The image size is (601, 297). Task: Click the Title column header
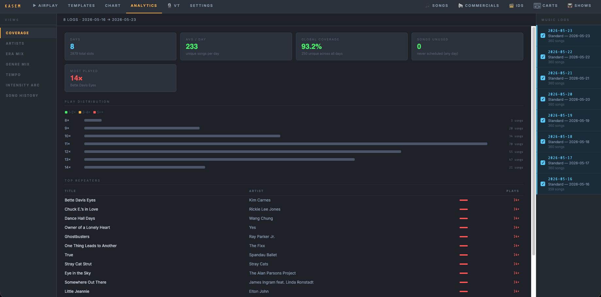pos(70,191)
